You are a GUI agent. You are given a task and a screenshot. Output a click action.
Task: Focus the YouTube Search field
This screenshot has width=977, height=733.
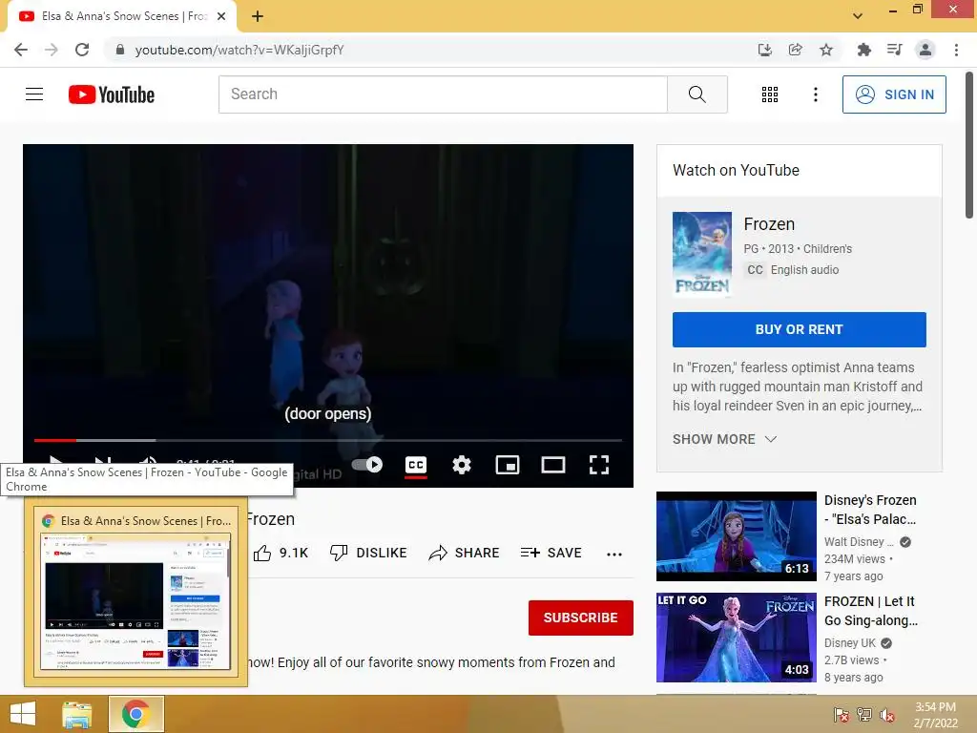pyautogui.click(x=443, y=94)
